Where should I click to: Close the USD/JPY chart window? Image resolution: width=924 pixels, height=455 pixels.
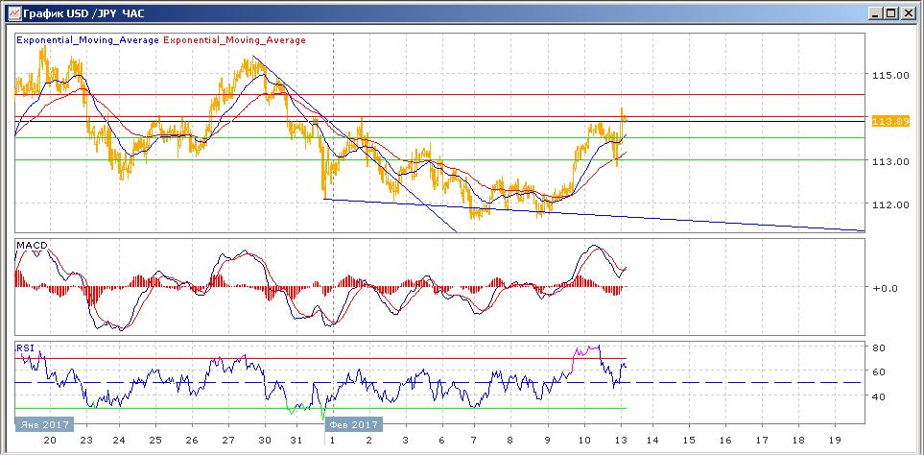(907, 12)
